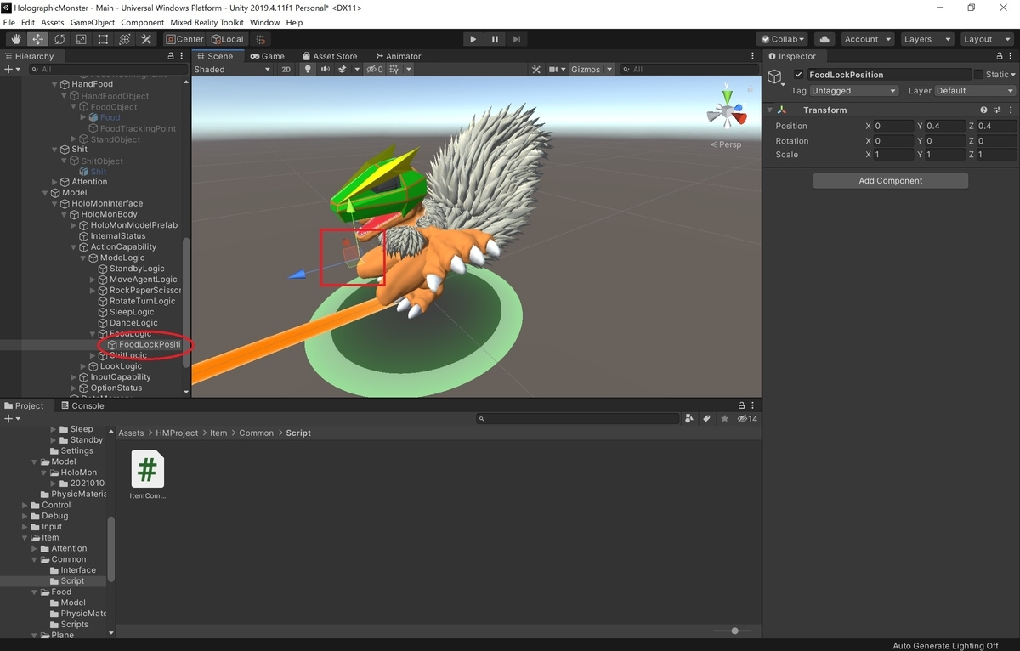Filter the Project panel by favorites star
The height and width of the screenshot is (651, 1020).
[724, 418]
